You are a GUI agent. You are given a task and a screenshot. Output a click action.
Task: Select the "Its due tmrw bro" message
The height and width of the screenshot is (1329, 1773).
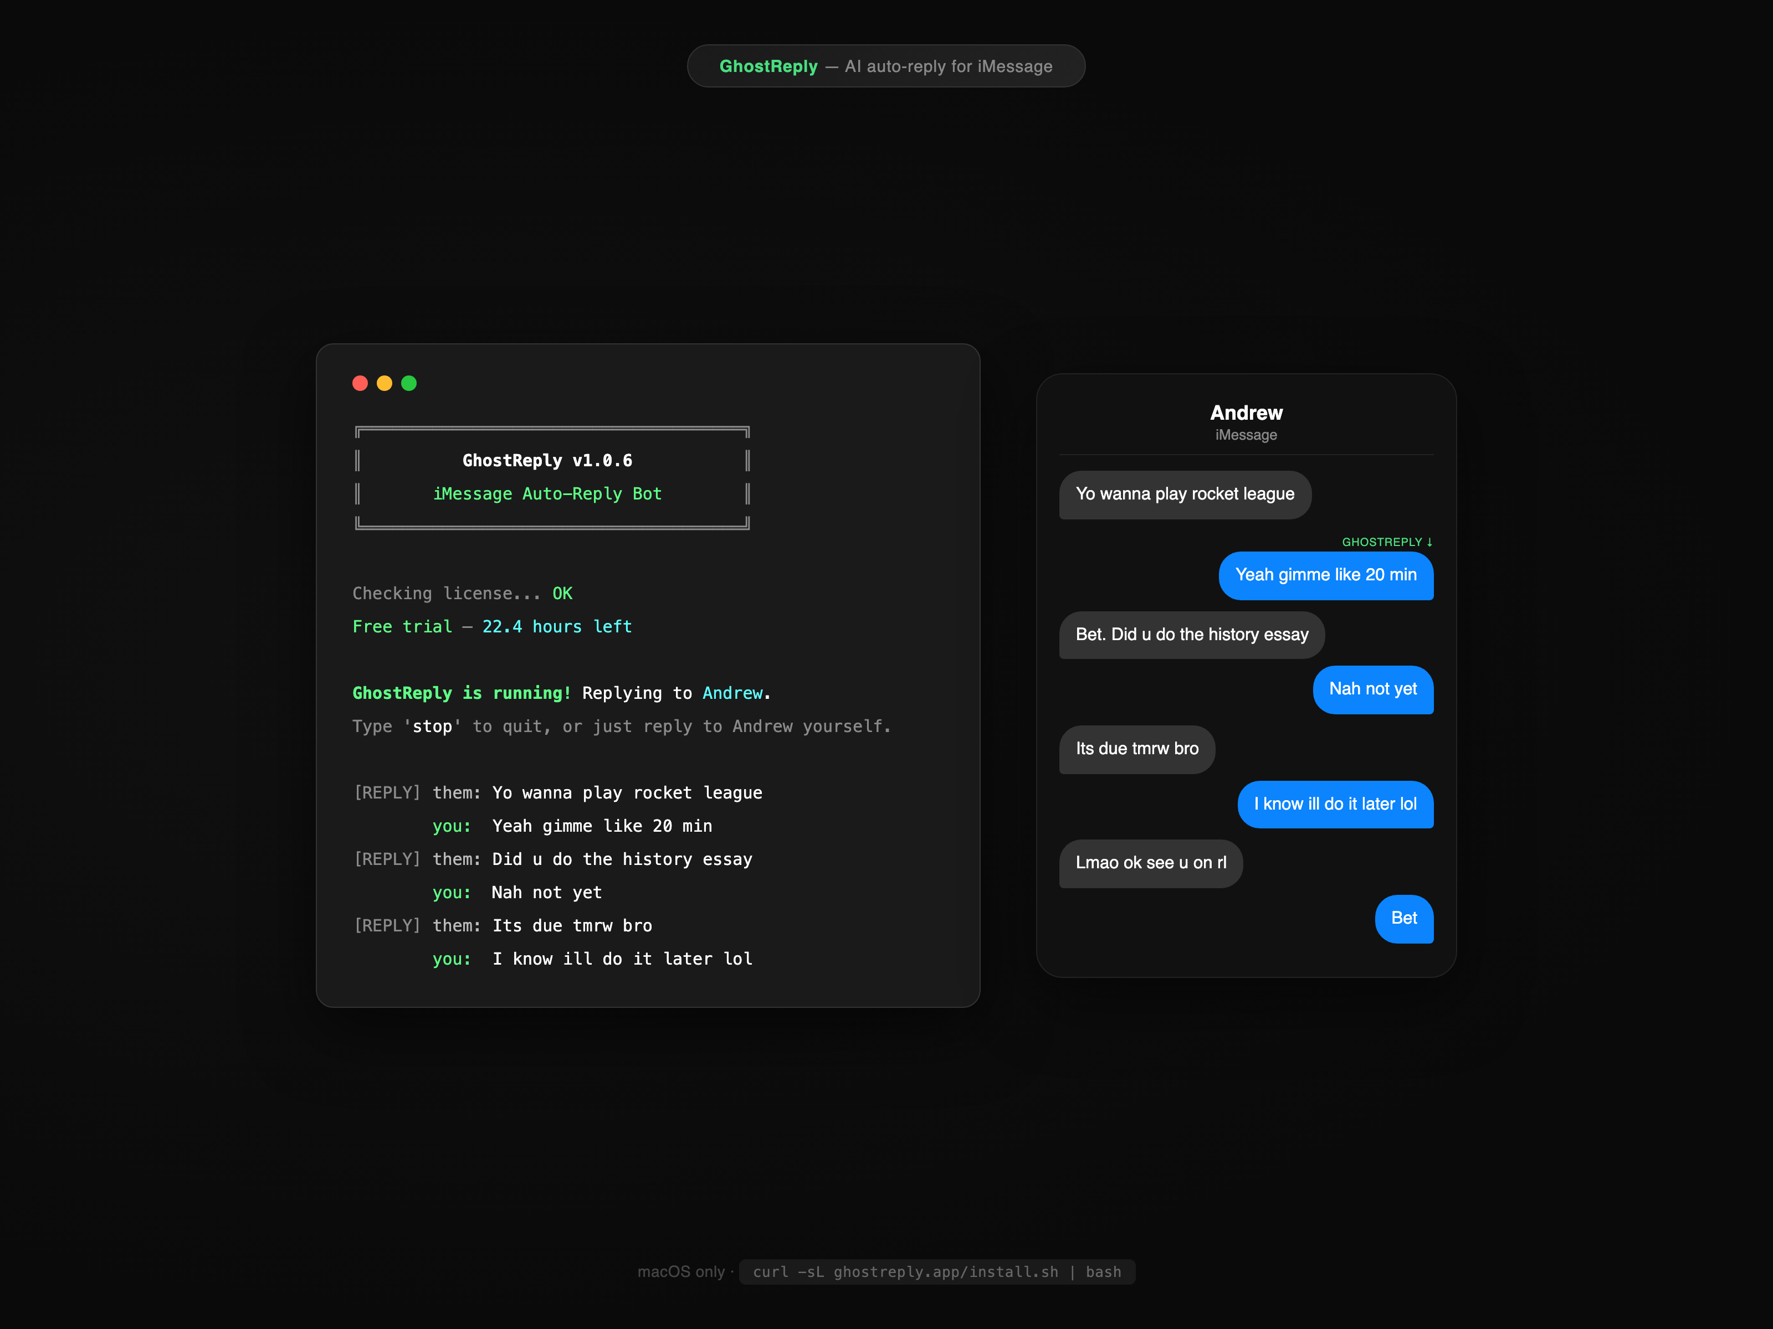1136,749
